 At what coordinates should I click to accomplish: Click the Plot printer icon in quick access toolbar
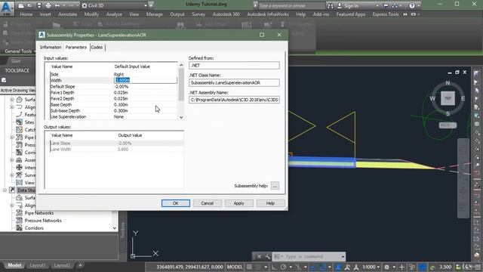48,5
